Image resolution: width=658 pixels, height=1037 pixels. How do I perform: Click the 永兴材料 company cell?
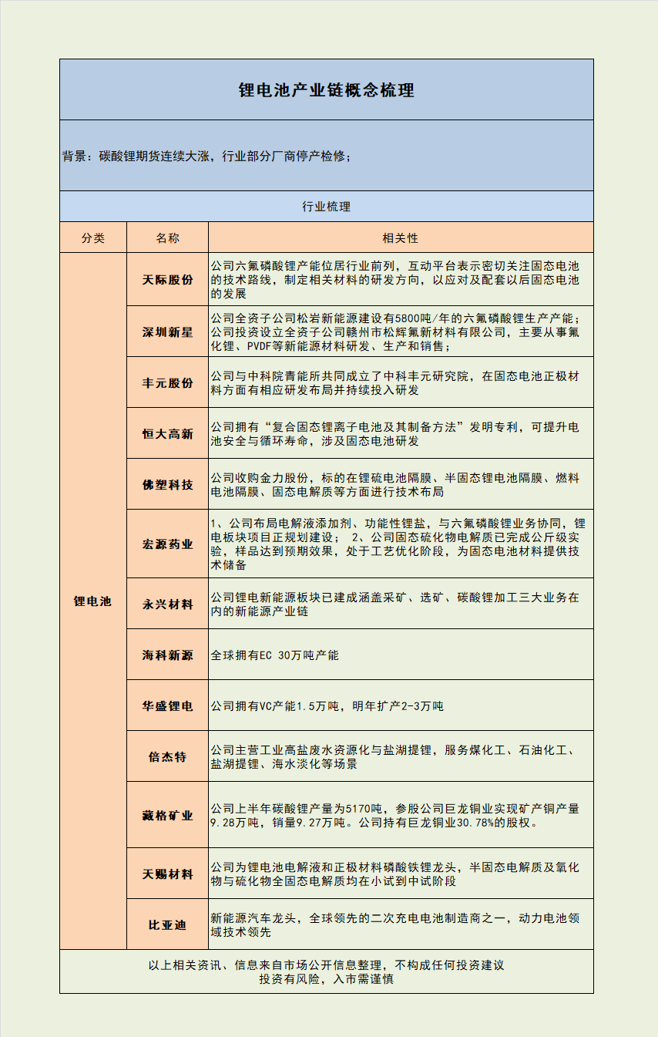click(x=167, y=604)
